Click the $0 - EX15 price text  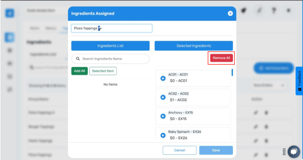click(178, 119)
